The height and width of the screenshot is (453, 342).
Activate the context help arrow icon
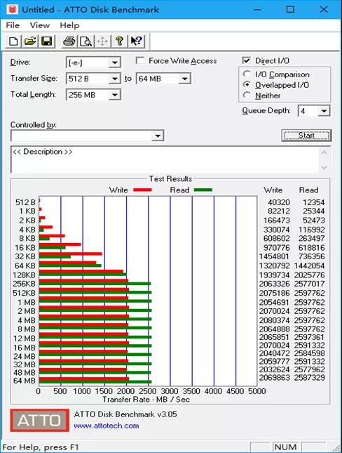point(136,41)
